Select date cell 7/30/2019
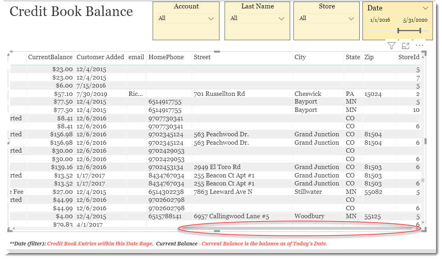442x259 pixels. coord(92,94)
